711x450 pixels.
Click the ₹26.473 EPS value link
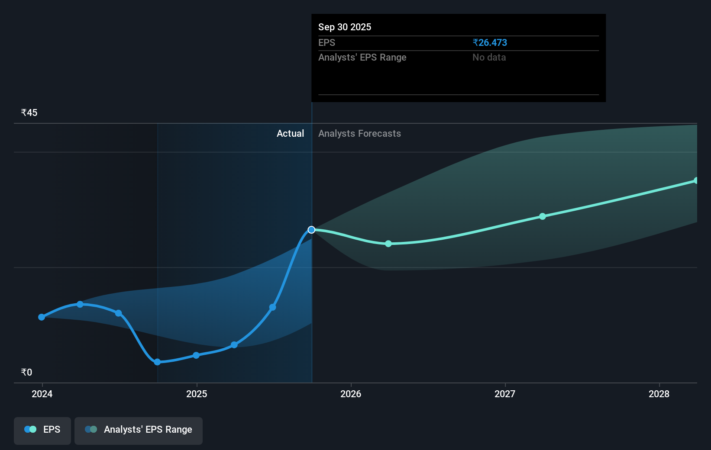pos(490,42)
